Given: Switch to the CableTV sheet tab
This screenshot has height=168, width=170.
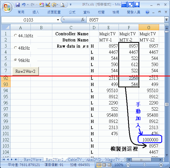Looking at the screenshot, I should 75,160.
